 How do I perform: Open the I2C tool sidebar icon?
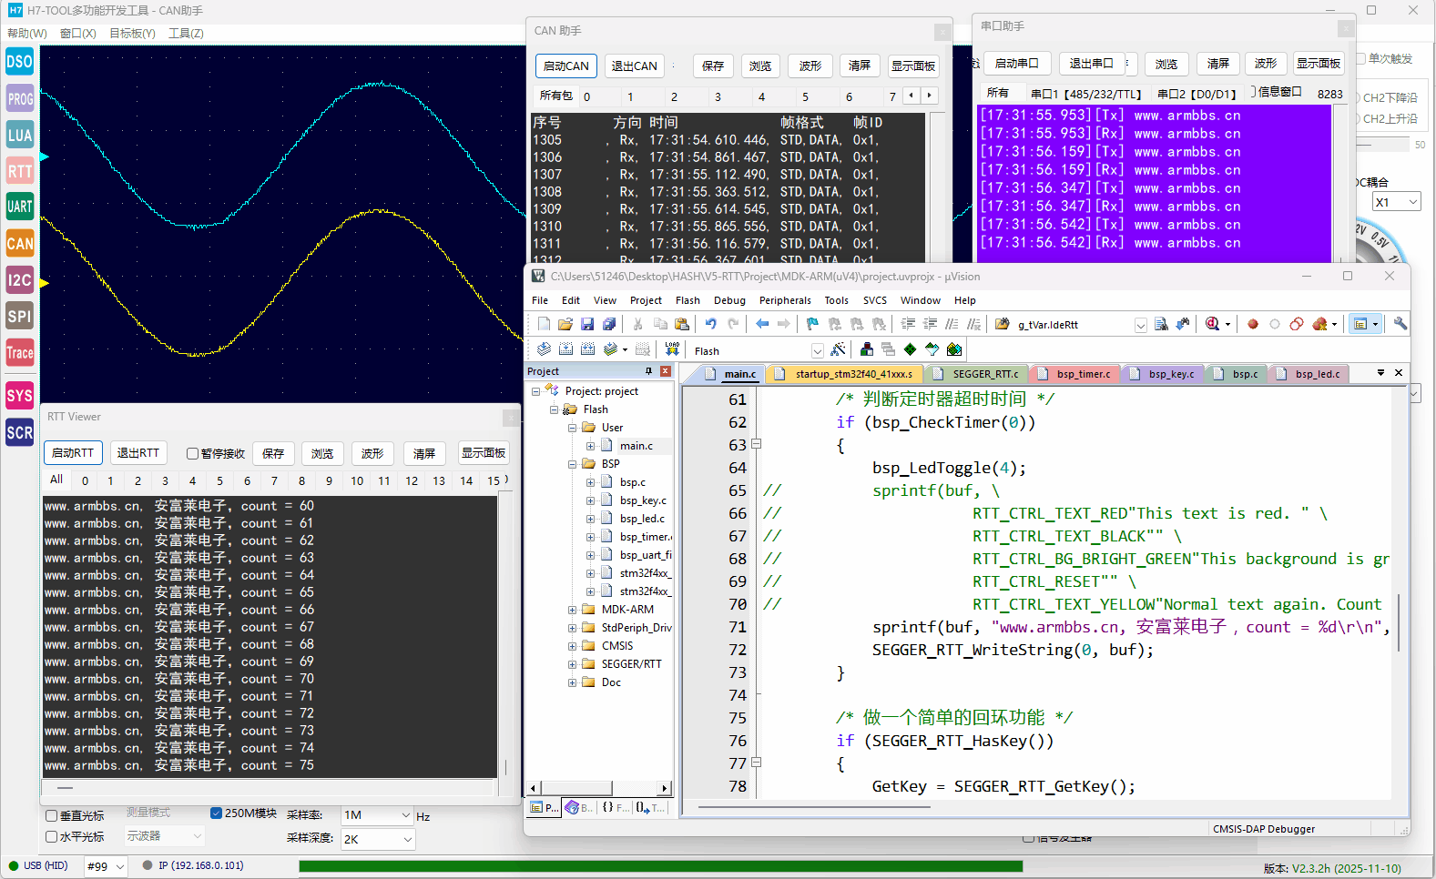19,280
